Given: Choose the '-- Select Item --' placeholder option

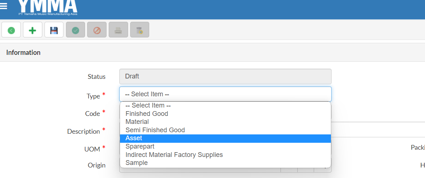Looking at the screenshot, I should pyautogui.click(x=148, y=105).
